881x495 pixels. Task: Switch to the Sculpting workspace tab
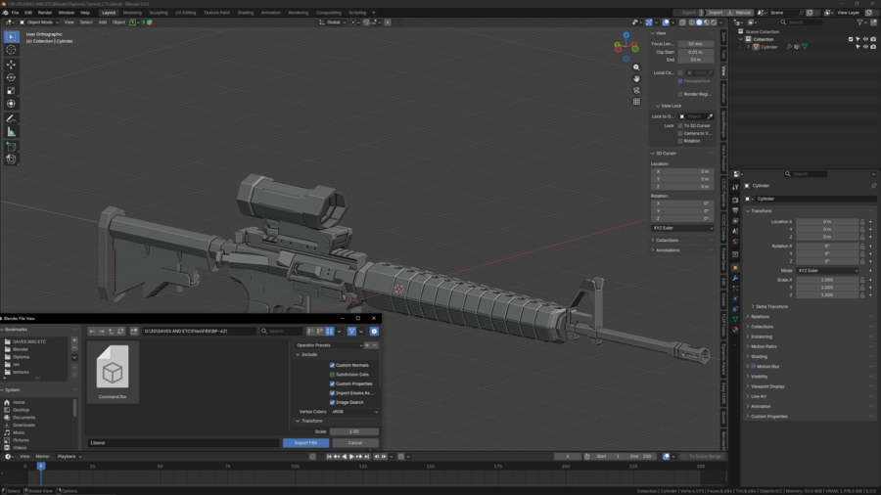pyautogui.click(x=158, y=13)
